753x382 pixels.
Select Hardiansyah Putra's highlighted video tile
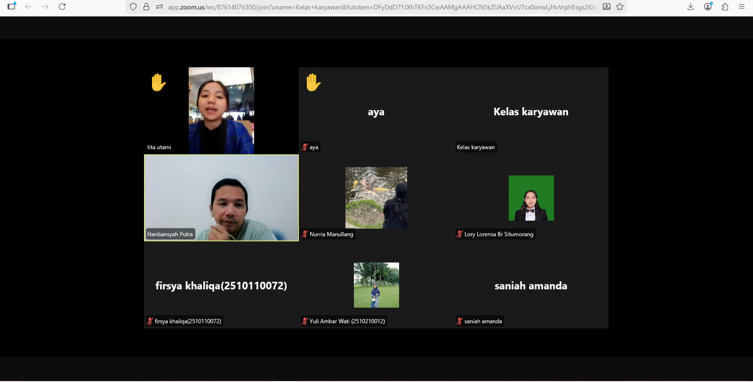pyautogui.click(x=221, y=198)
